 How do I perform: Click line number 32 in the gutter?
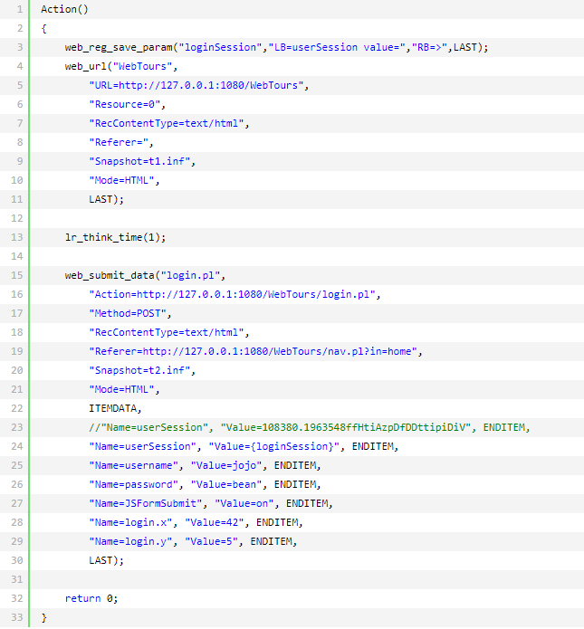tap(17, 598)
